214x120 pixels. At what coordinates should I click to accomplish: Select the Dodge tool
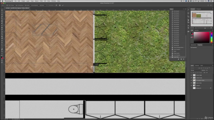(x=2, y=38)
